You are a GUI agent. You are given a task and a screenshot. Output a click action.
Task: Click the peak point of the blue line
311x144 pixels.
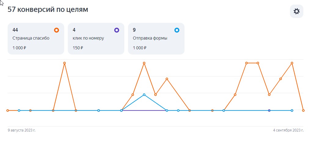144,95
